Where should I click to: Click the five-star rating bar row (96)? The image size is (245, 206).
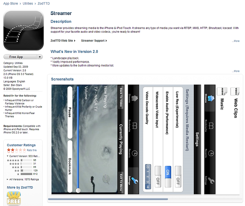pos(22,160)
